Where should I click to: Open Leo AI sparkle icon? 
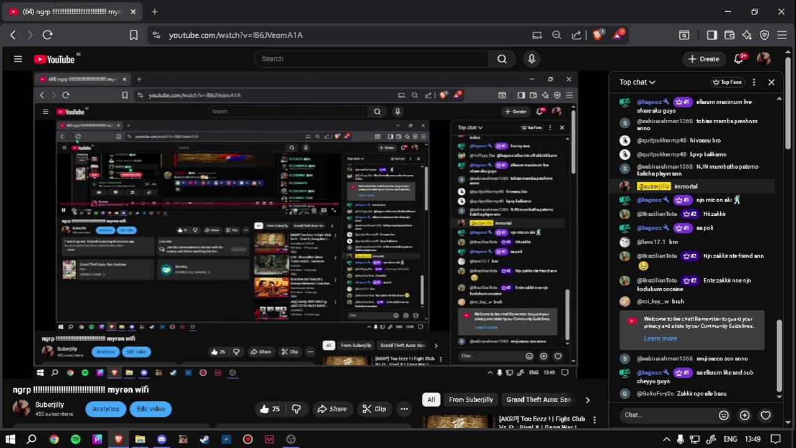(747, 35)
